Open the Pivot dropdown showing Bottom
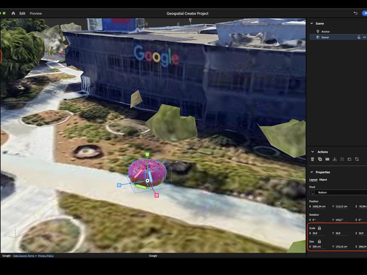Image resolution: width=367 pixels, height=275 pixels. click(338, 192)
